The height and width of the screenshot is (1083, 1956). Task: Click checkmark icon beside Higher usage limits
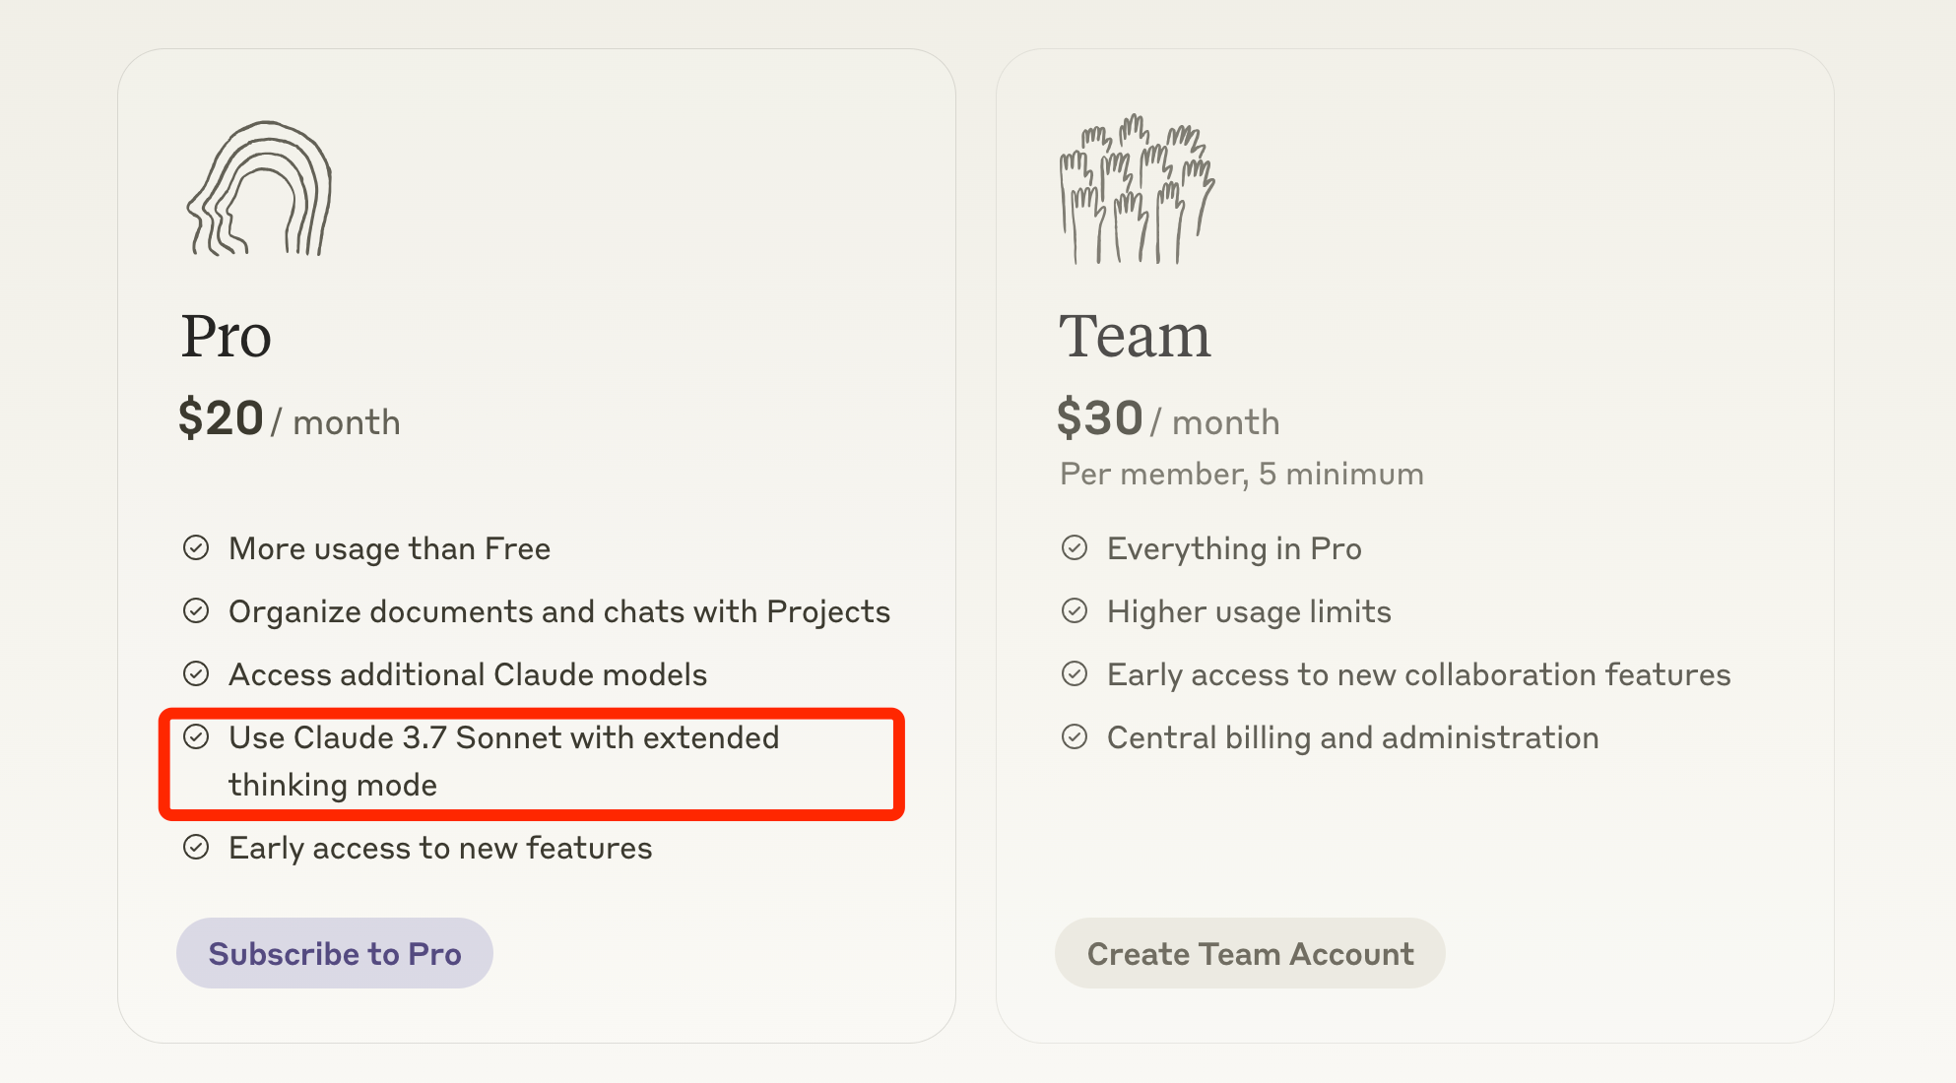(x=1075, y=610)
